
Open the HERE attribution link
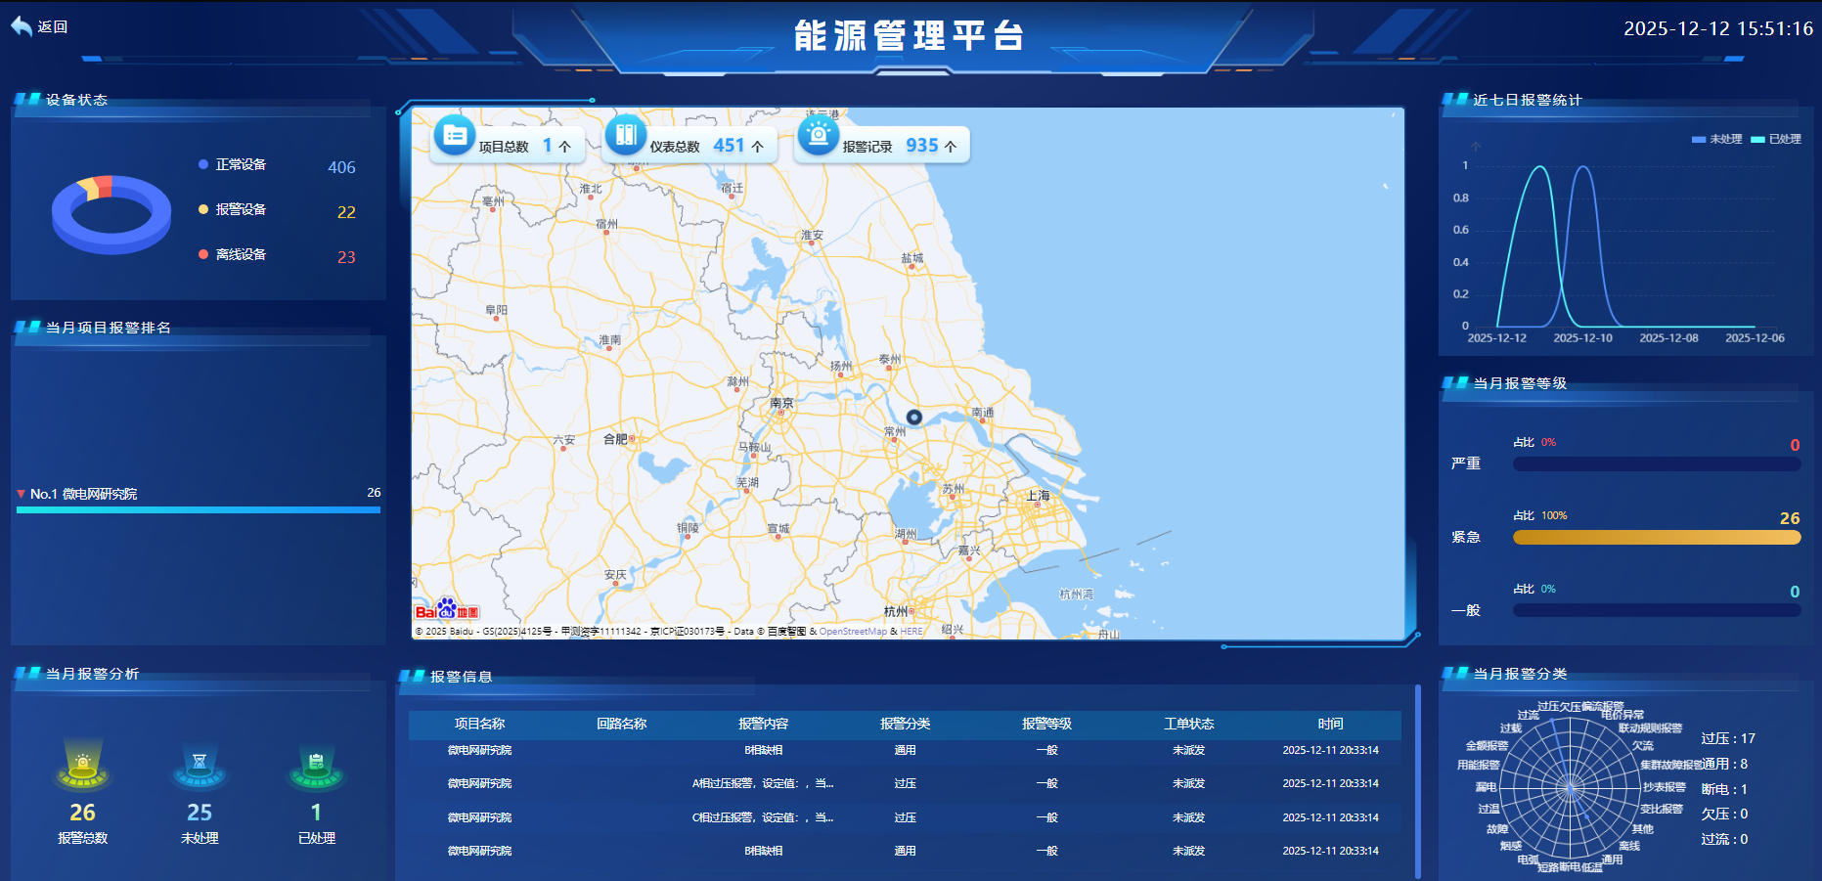911,632
